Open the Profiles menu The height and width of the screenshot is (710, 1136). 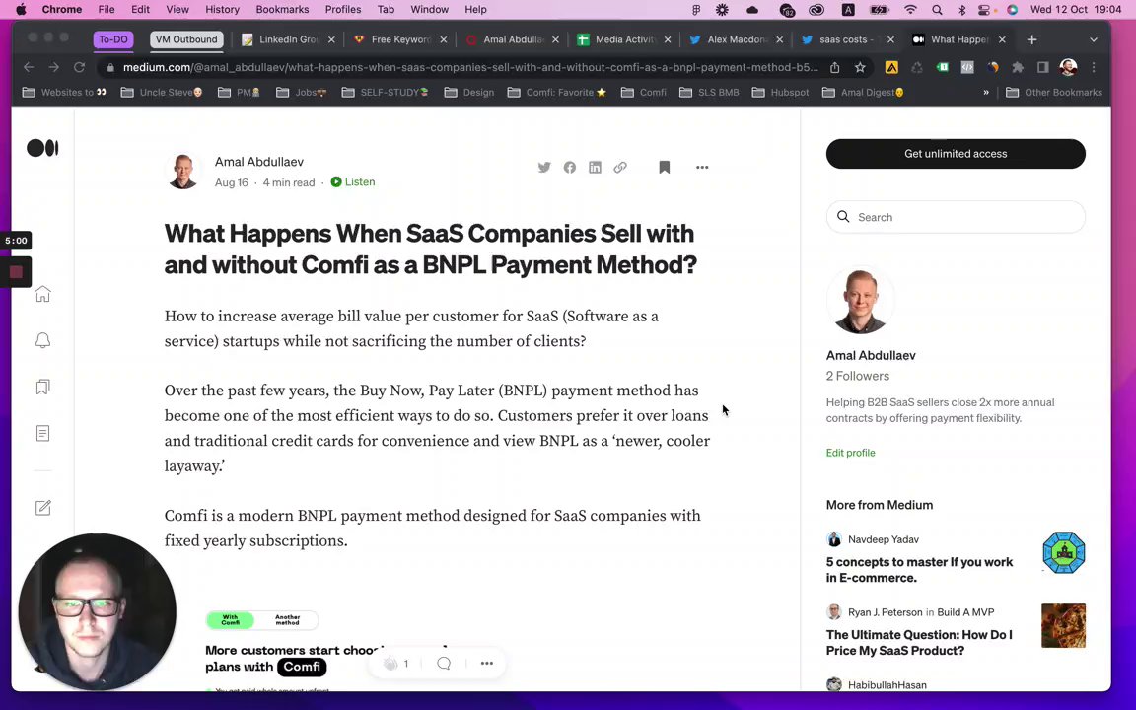343,10
